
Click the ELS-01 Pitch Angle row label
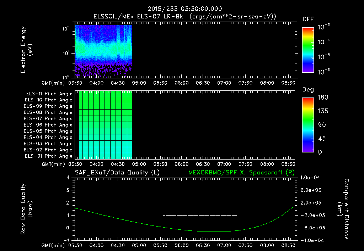pos(48,156)
